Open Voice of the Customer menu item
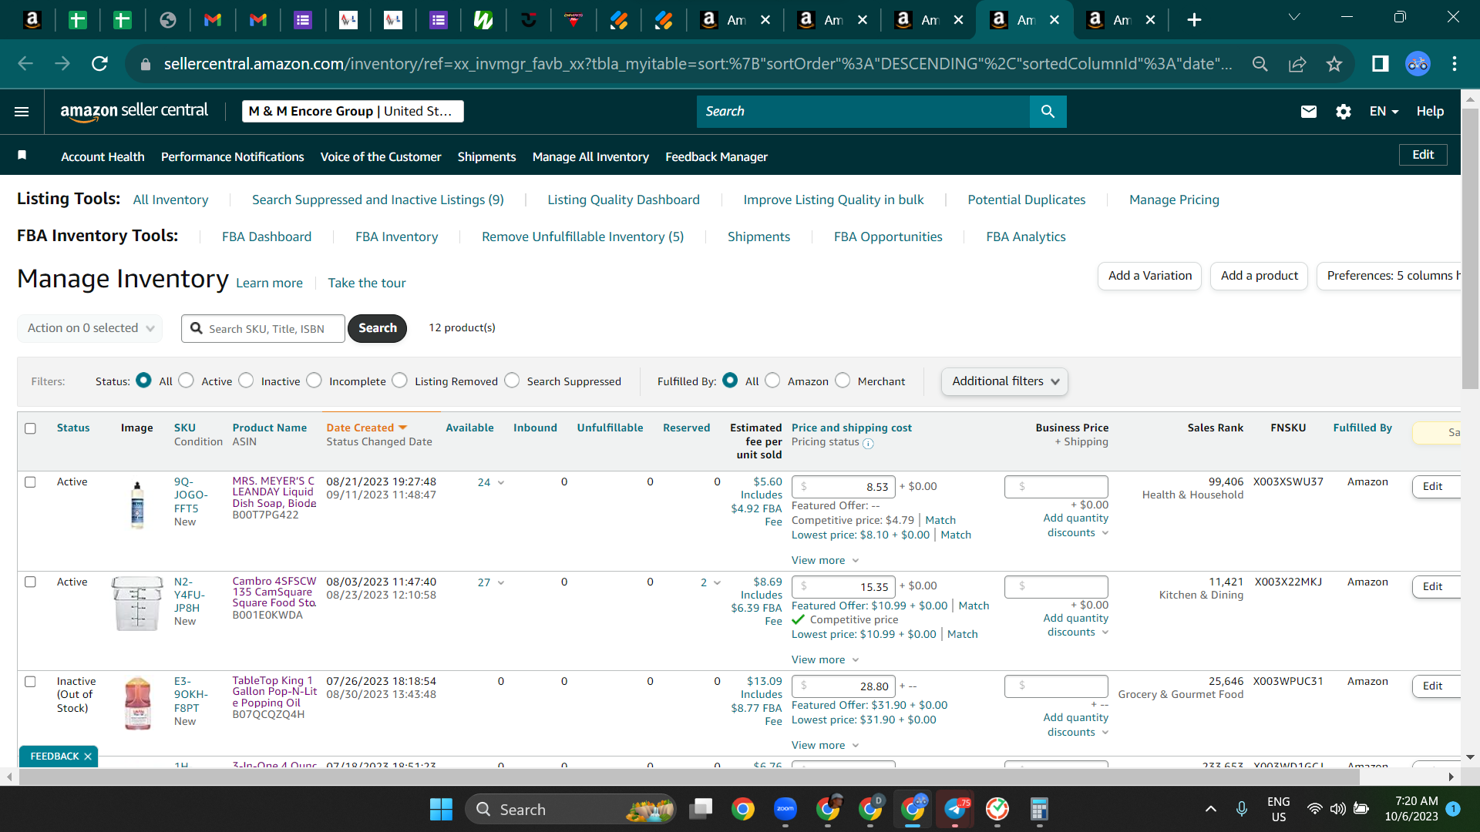Viewport: 1480px width, 832px height. (381, 156)
